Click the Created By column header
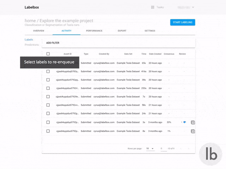 click(104, 54)
